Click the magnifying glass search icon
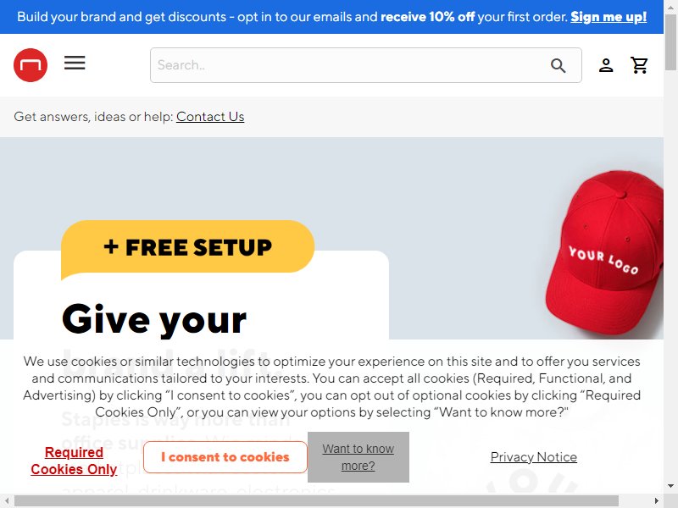Screen dimensions: 678x508 pyautogui.click(x=558, y=66)
